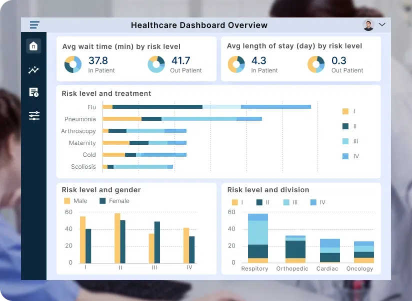Screen dimensions: 412x301
Task: Click the Out Patient wait time donut chart
Action: pos(156,64)
